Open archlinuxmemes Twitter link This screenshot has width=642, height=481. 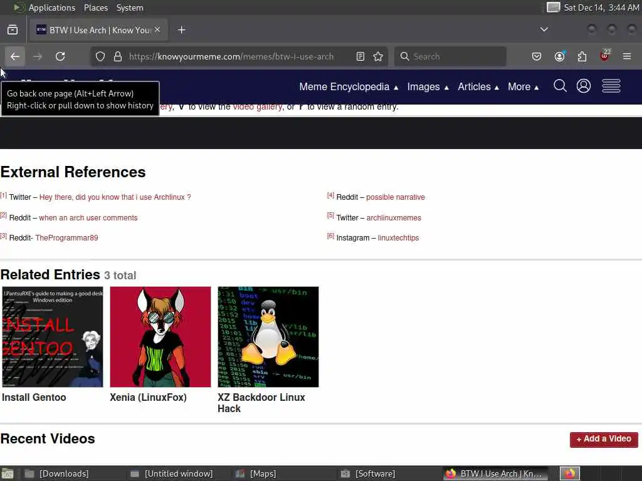point(394,217)
